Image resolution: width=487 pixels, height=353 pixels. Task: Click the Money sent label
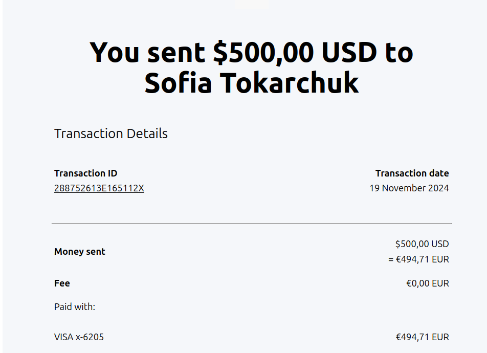pyautogui.click(x=80, y=252)
